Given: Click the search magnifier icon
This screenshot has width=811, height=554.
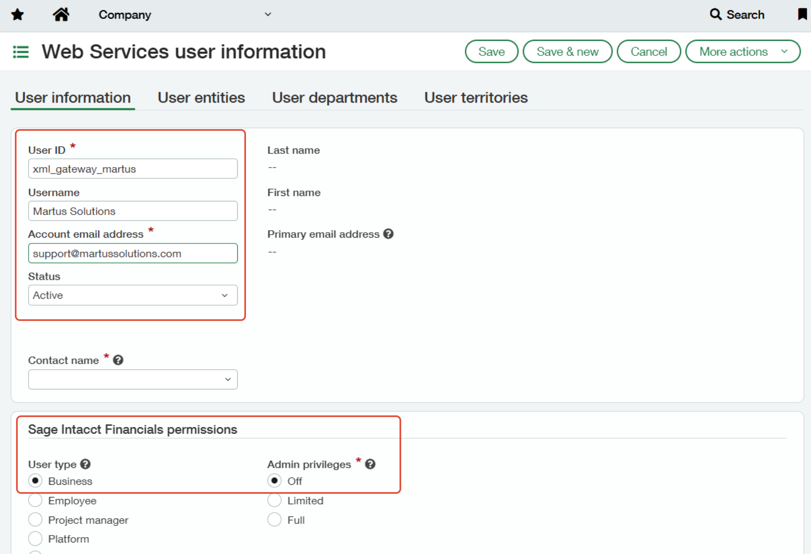Looking at the screenshot, I should tap(715, 14).
